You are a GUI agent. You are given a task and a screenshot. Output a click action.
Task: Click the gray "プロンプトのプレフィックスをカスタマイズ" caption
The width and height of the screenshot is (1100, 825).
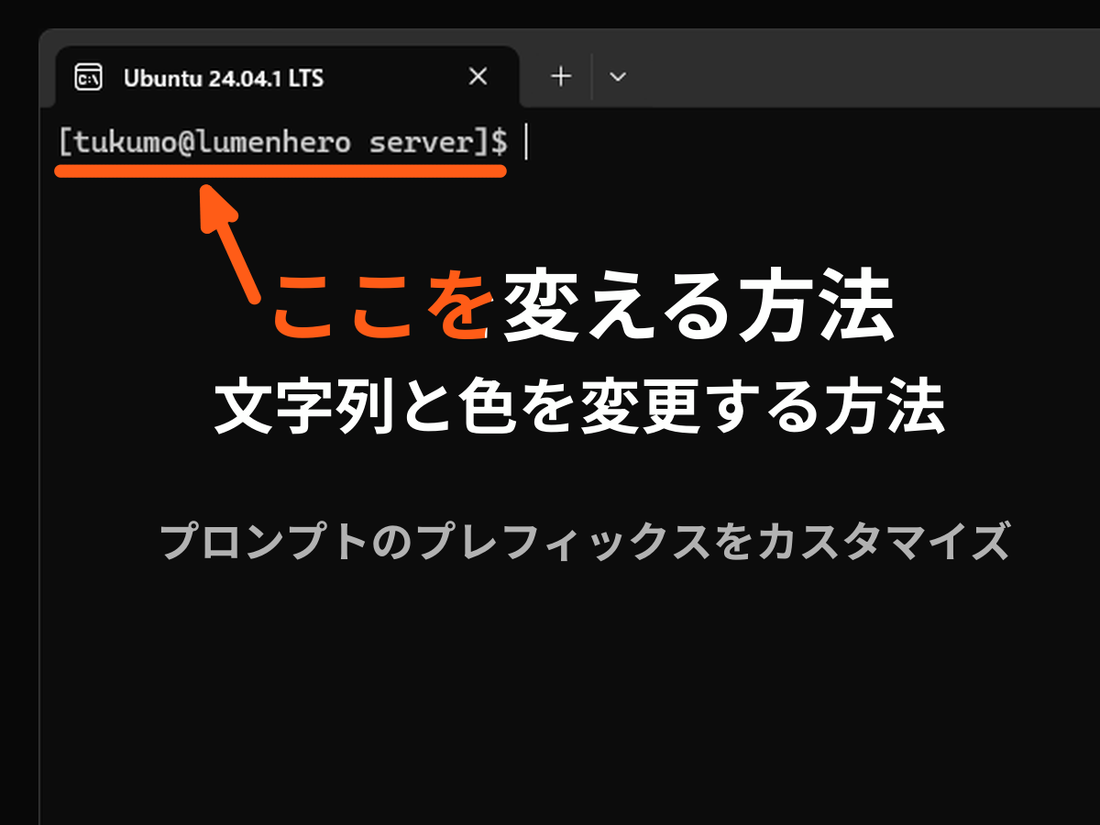pos(585,542)
